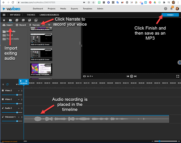The width and height of the screenshot is (181, 143).
Task: Expand the Audio 1 track dropdown
Action: pyautogui.click(x=19, y=108)
